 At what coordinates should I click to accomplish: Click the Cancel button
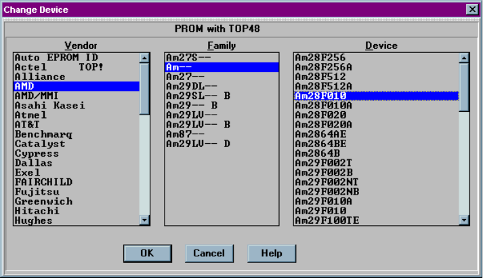click(209, 254)
